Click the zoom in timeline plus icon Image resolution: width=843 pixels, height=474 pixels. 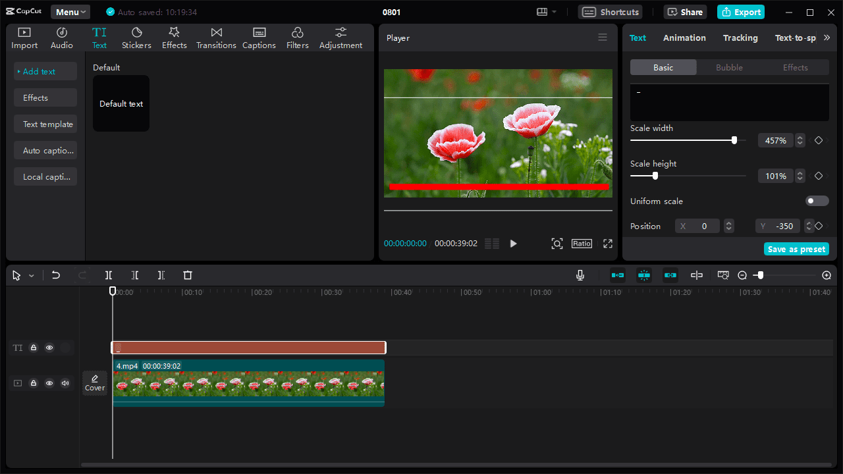coord(827,275)
